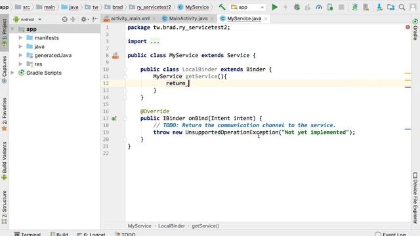The image size is (420, 236).
Task: Click the blue TODO mark in error stripe
Action: pos(408,129)
